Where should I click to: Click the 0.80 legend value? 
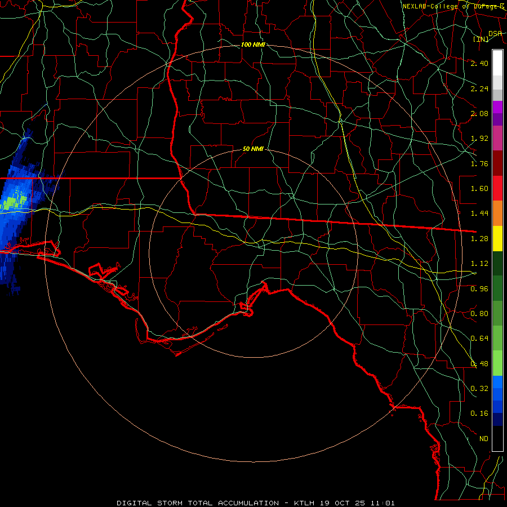(x=479, y=314)
